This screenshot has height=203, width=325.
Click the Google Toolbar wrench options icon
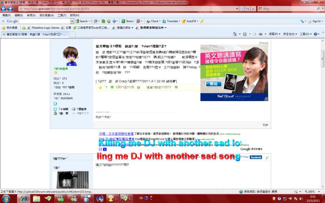[x=302, y=21]
